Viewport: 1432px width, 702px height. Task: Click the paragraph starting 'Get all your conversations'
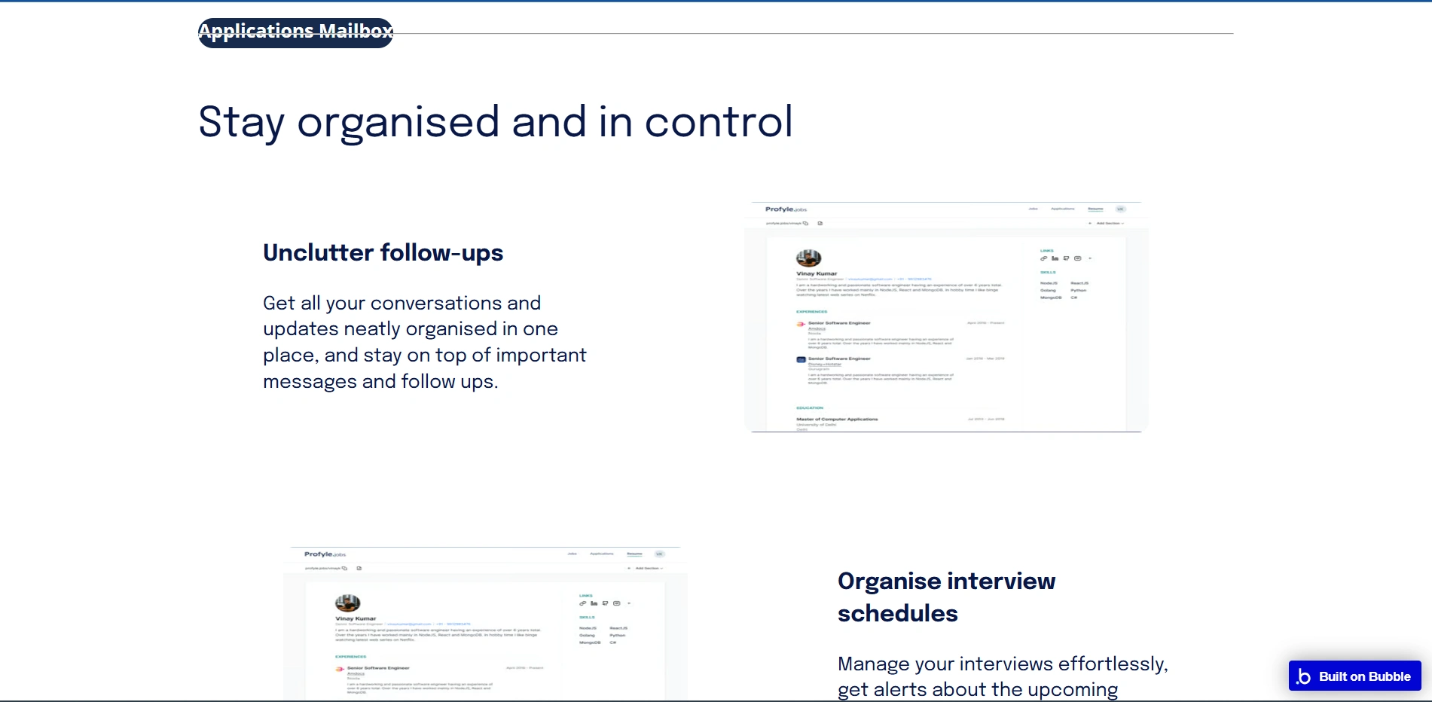424,342
